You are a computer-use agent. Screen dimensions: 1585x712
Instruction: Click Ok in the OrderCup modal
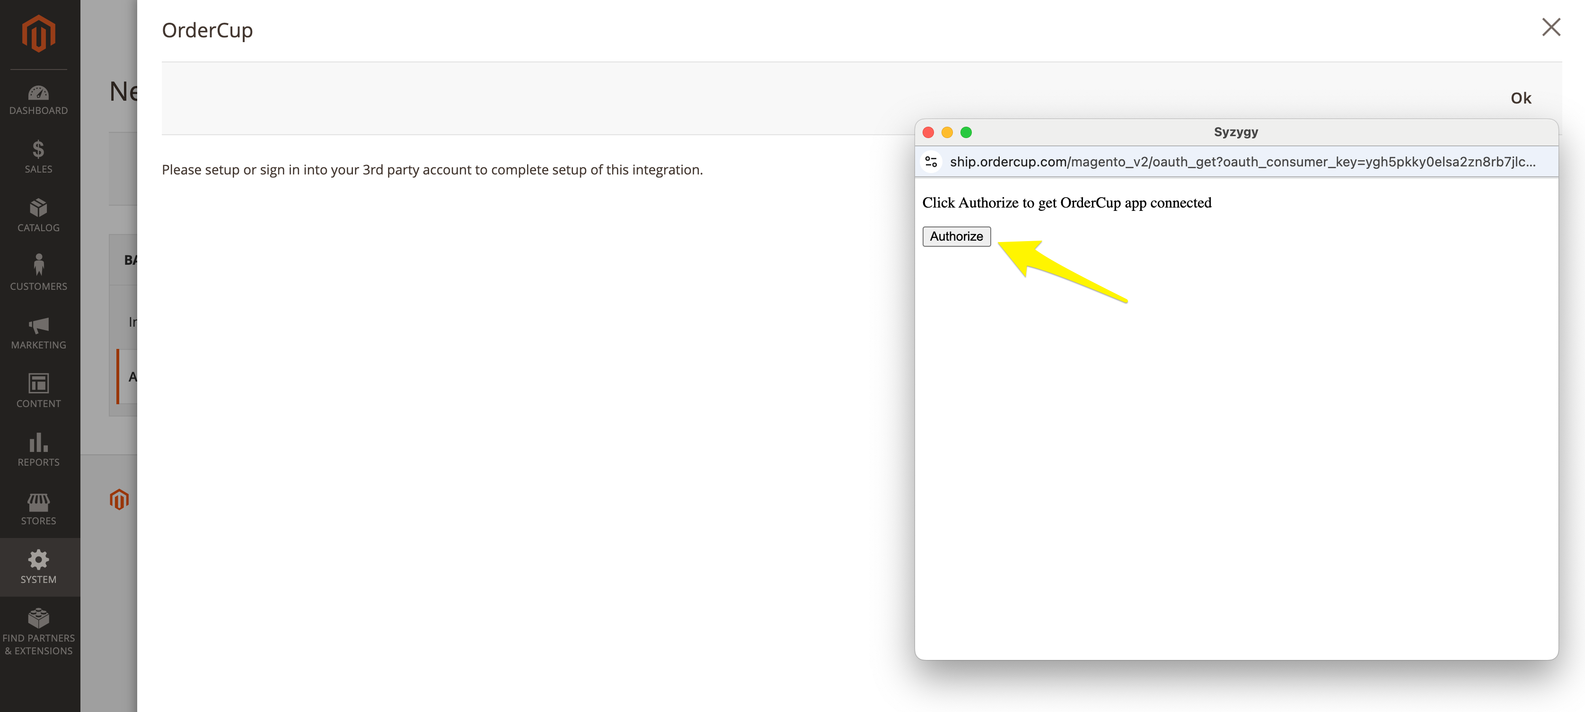(1520, 98)
